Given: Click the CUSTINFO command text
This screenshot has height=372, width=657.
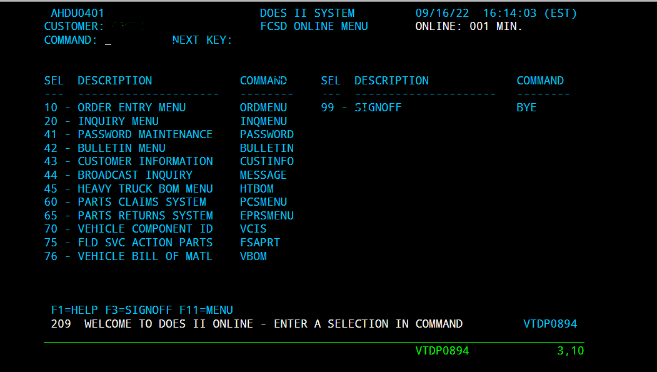Looking at the screenshot, I should (266, 161).
